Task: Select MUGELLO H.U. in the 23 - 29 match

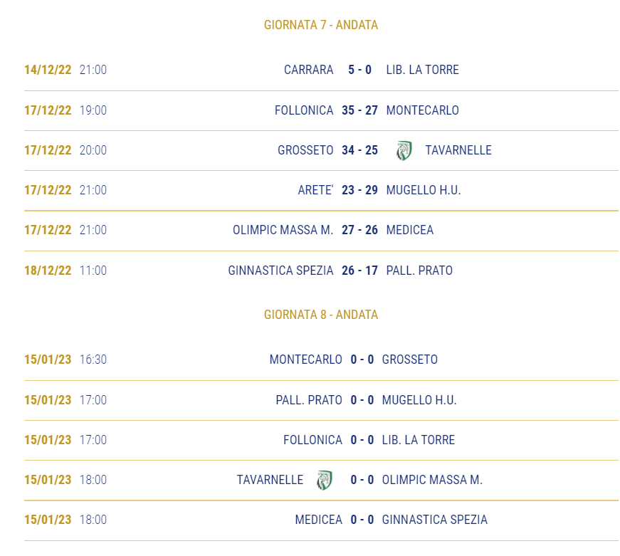Action: (424, 190)
